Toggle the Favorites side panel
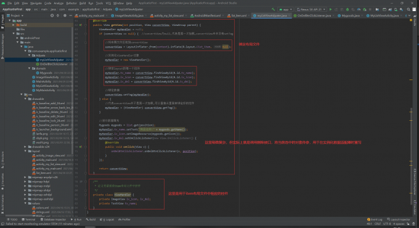The height and width of the screenshot is (228, 419). 2,182
